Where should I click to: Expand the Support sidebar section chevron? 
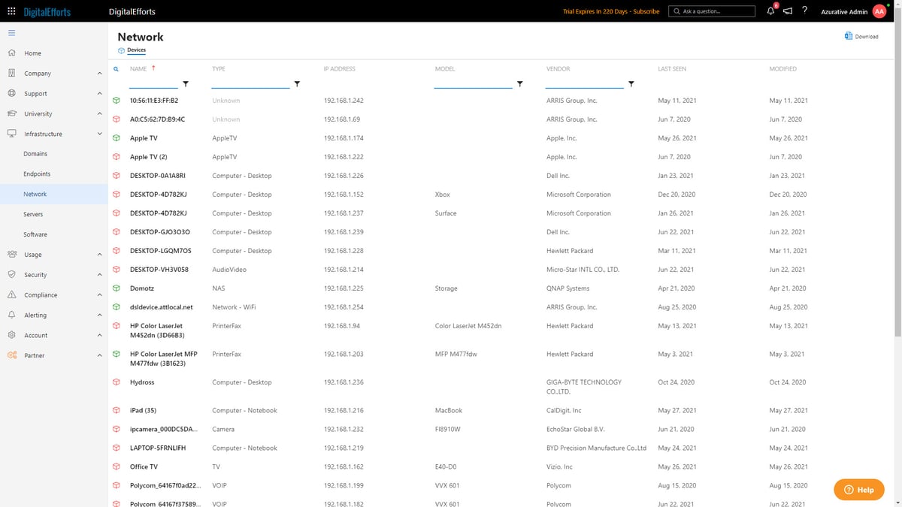tap(100, 94)
